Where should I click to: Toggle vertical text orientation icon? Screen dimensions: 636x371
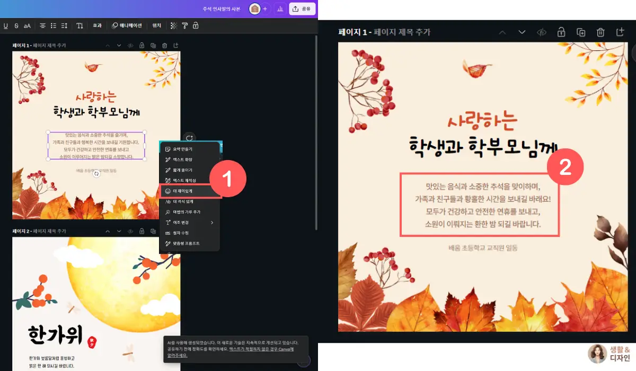click(80, 25)
